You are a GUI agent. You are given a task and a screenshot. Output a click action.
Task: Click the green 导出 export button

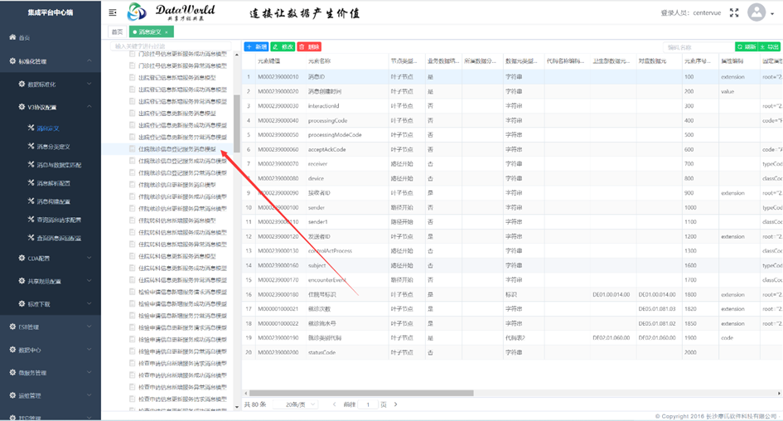point(769,47)
